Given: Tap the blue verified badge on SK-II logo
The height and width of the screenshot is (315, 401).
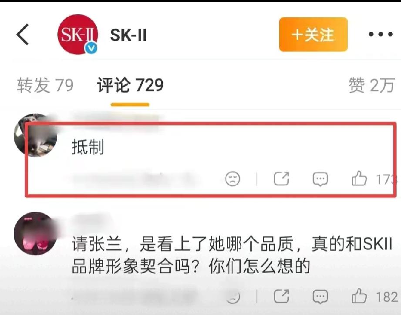Looking at the screenshot, I should pos(91,48).
